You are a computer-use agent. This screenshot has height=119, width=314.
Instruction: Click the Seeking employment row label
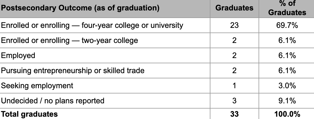(105, 86)
